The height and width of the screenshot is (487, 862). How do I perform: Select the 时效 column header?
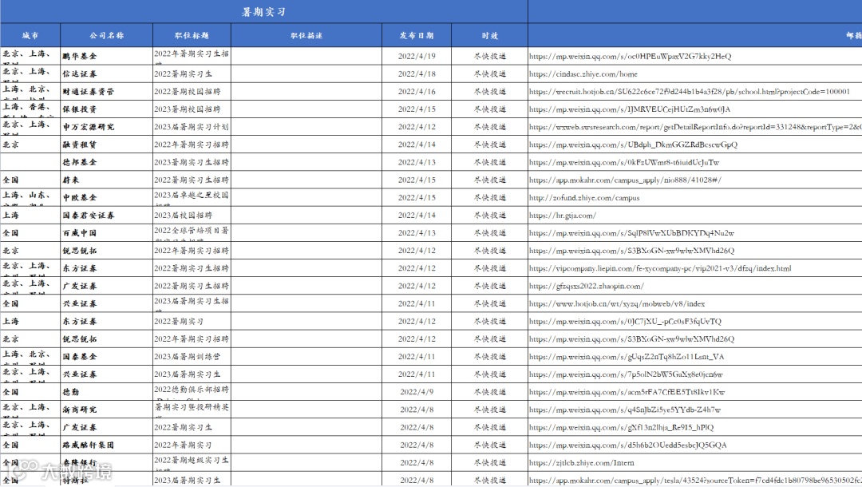[489, 35]
